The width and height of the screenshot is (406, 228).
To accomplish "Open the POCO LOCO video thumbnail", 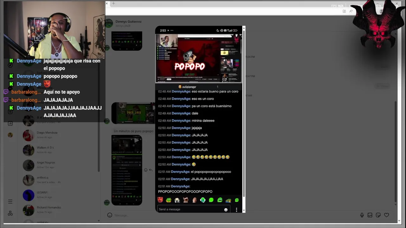I will [133, 113].
